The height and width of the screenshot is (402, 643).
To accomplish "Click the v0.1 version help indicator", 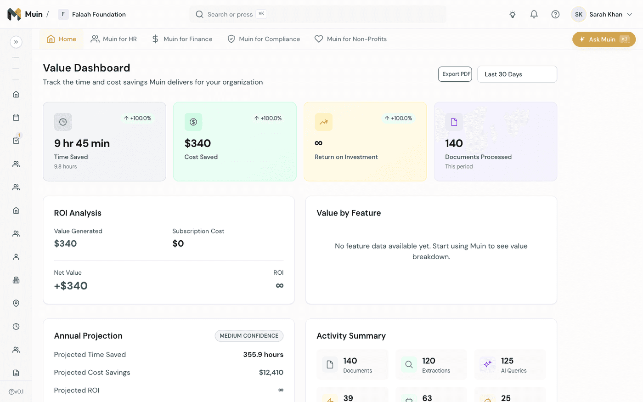I will 16,392.
